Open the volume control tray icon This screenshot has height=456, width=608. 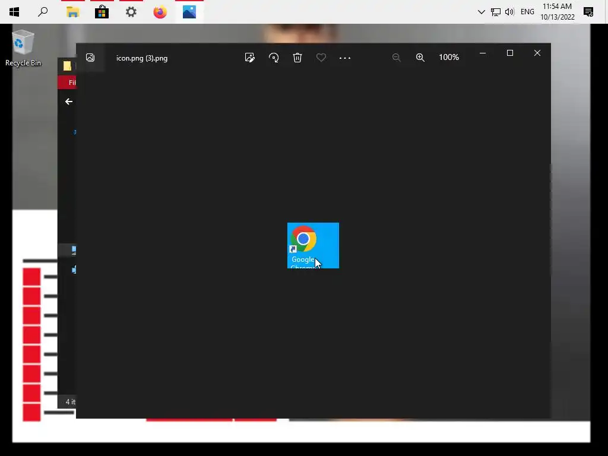click(x=509, y=12)
